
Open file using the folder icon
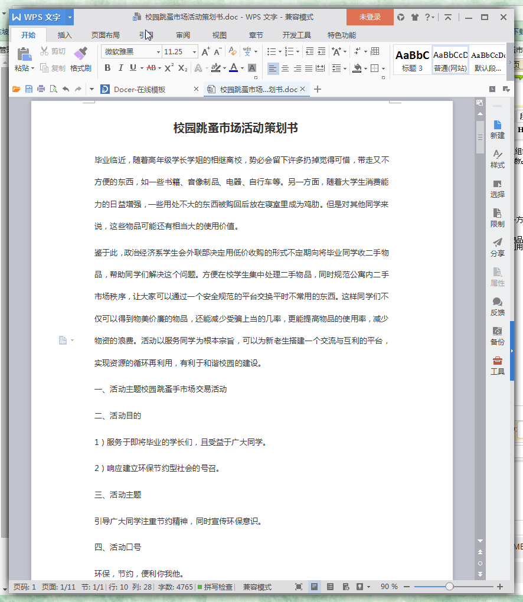[x=16, y=89]
